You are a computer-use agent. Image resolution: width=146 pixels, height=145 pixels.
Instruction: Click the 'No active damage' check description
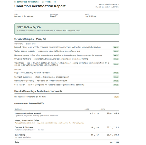(x=58, y=55)
